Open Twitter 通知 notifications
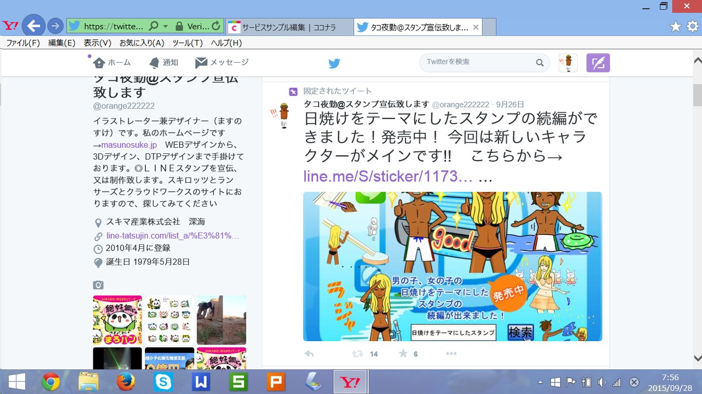 point(163,63)
